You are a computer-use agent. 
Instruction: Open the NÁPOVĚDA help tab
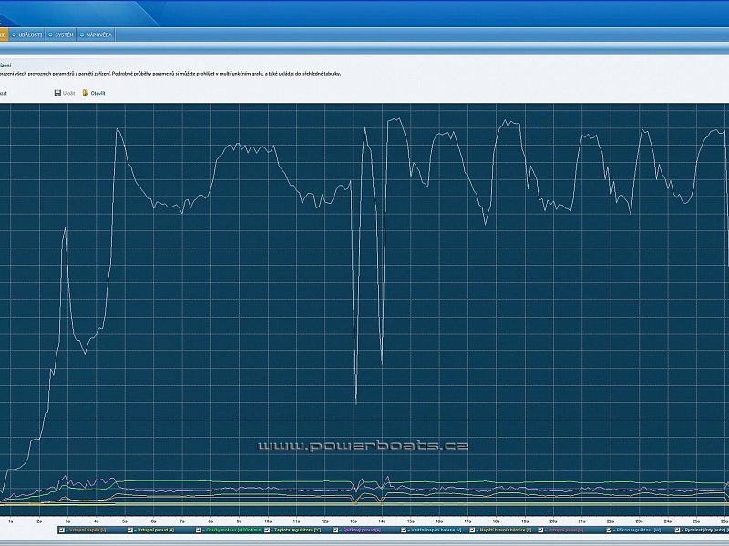(x=96, y=35)
